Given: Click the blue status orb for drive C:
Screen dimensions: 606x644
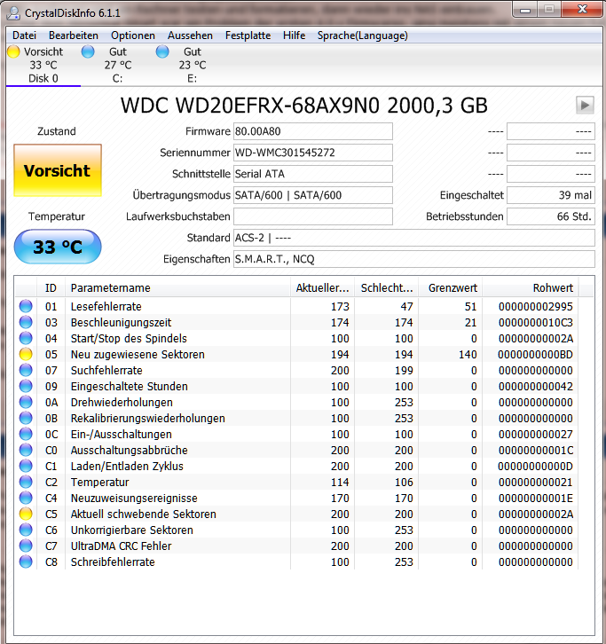Looking at the screenshot, I should click(88, 51).
